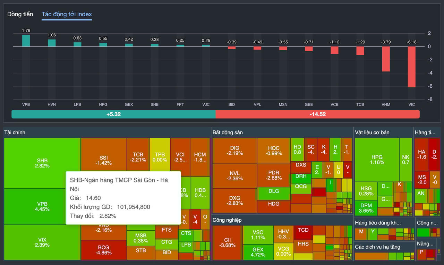Switch to the Dòng tiền tab
The image size is (444, 265).
20,14
